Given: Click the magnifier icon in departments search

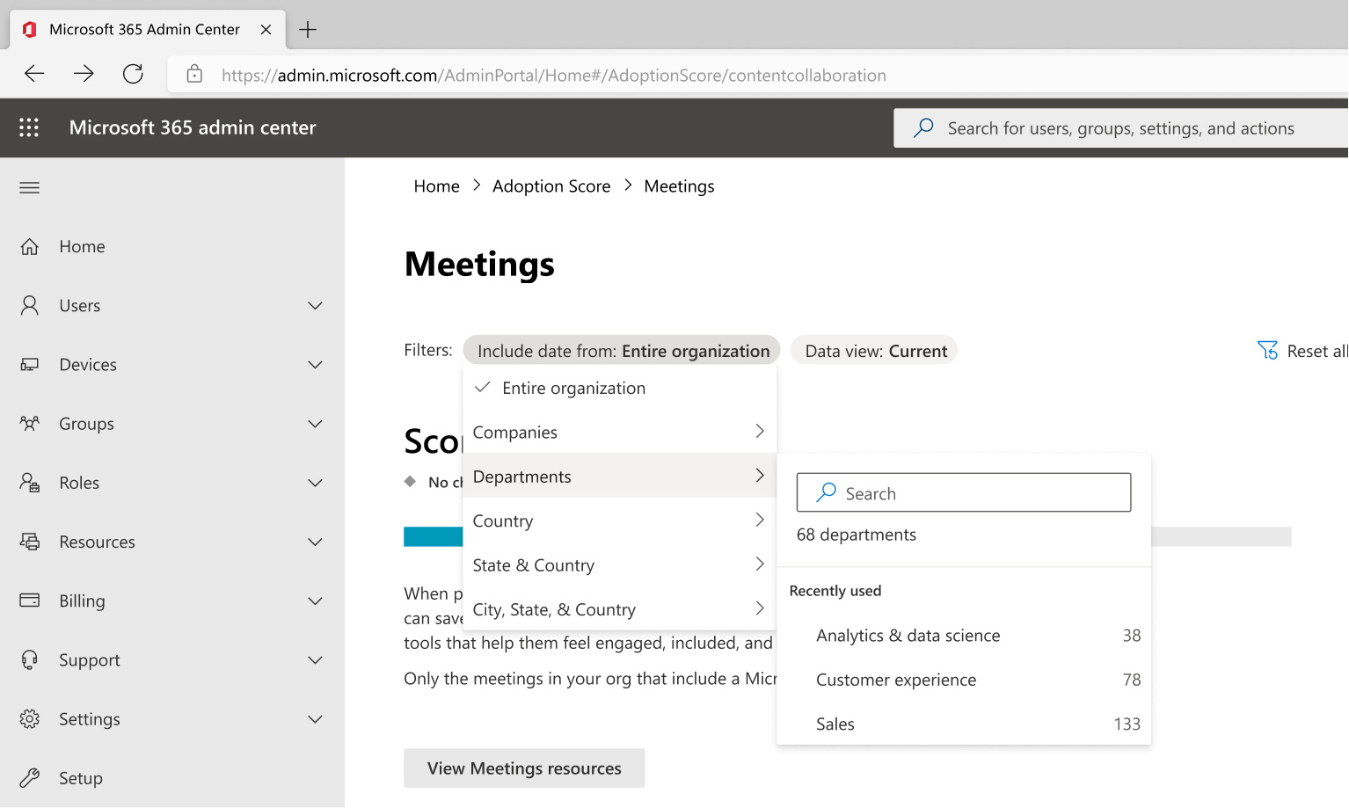Looking at the screenshot, I should click(826, 492).
